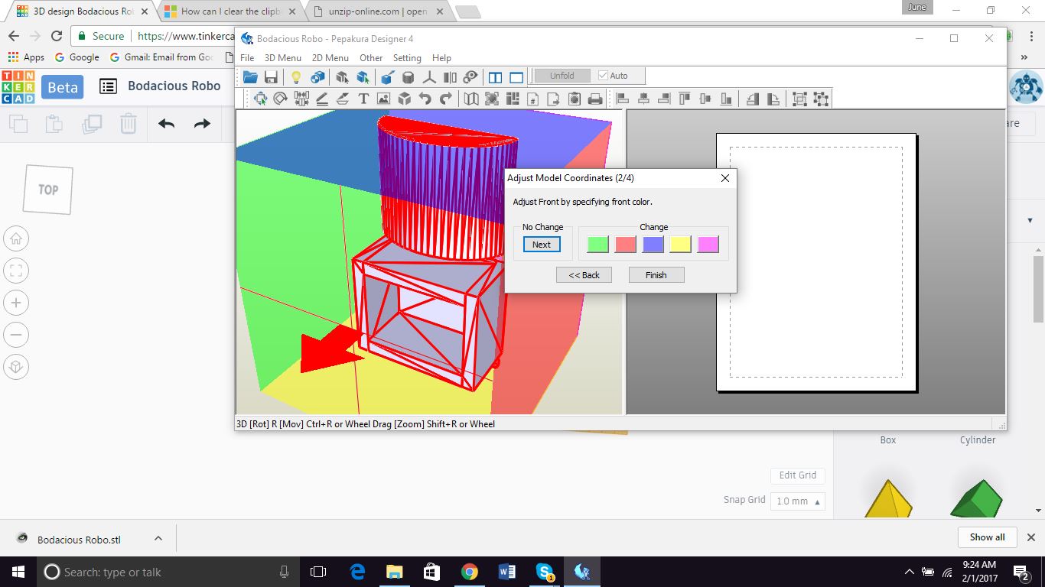The width and height of the screenshot is (1045, 587).
Task: Click the Save floppy disk icon in Pepakura
Action: 270,76
